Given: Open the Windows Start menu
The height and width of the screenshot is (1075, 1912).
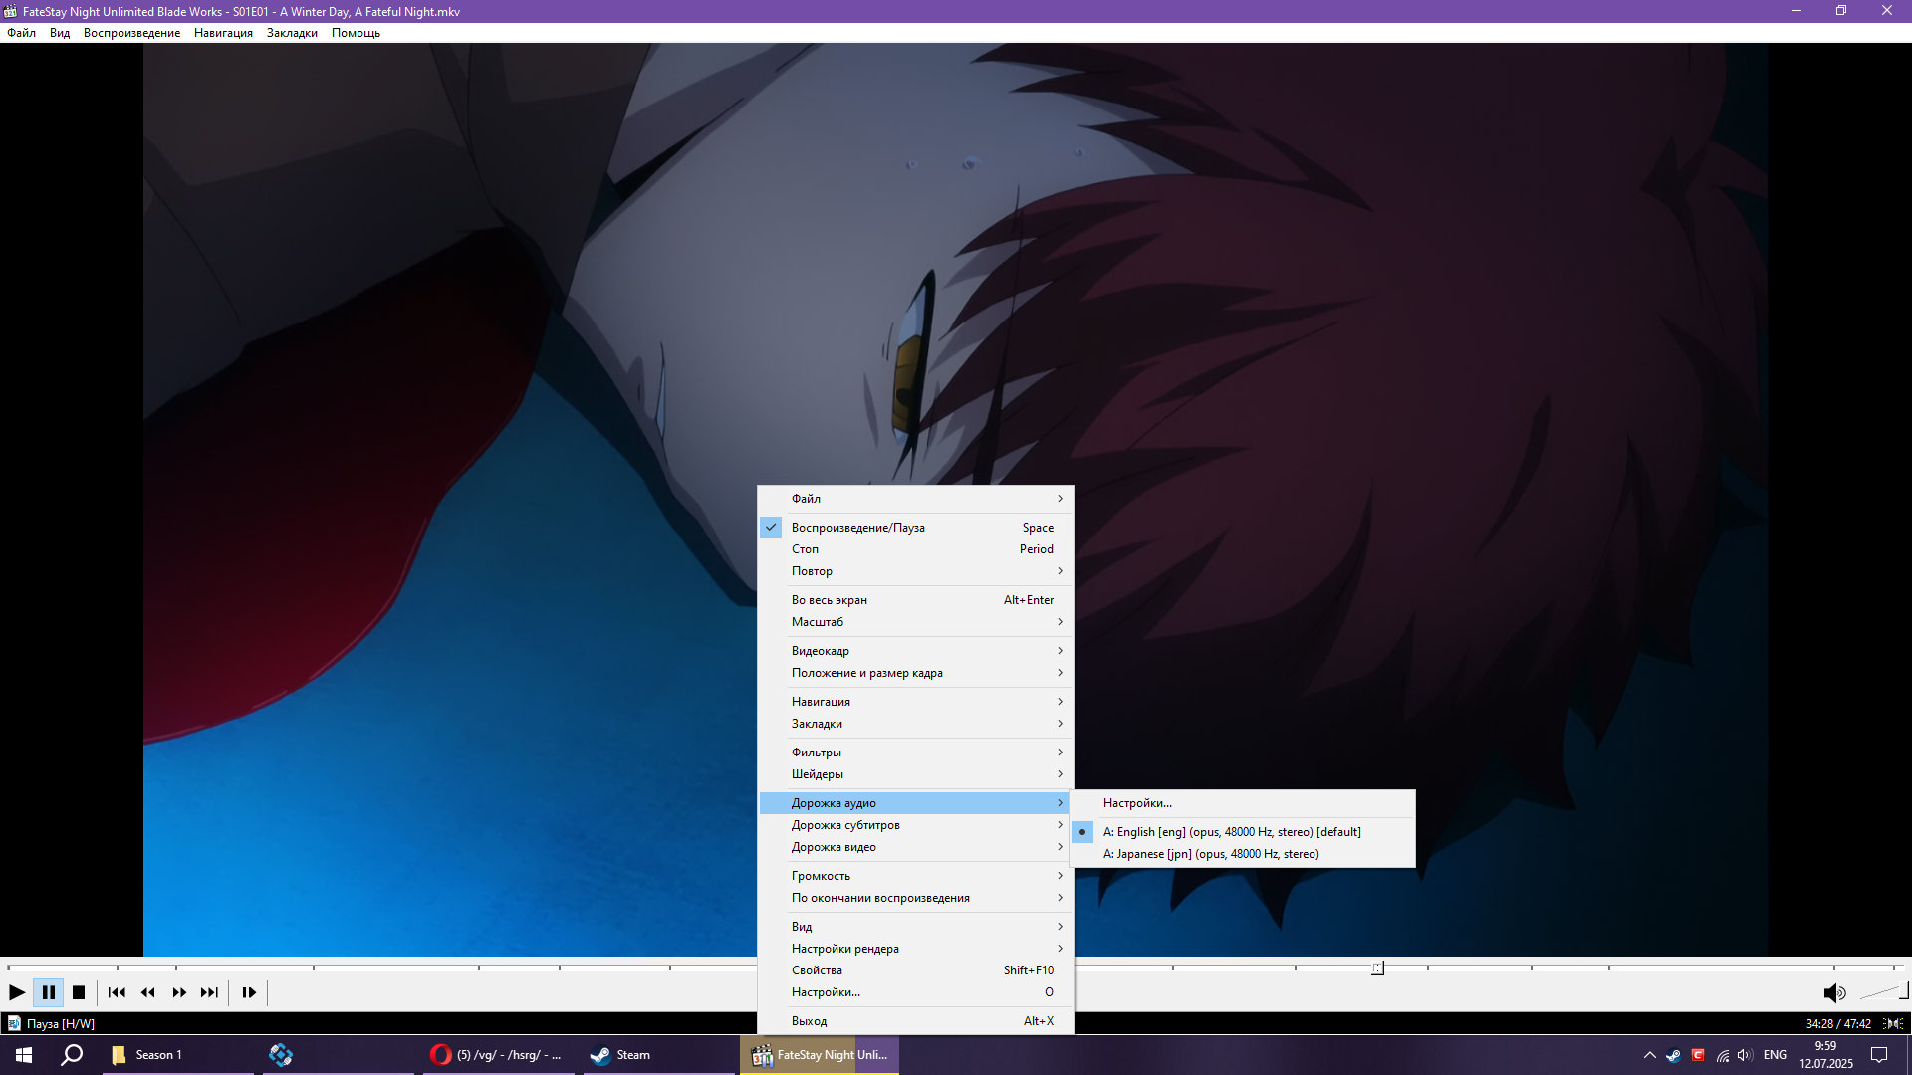Looking at the screenshot, I should tap(24, 1055).
